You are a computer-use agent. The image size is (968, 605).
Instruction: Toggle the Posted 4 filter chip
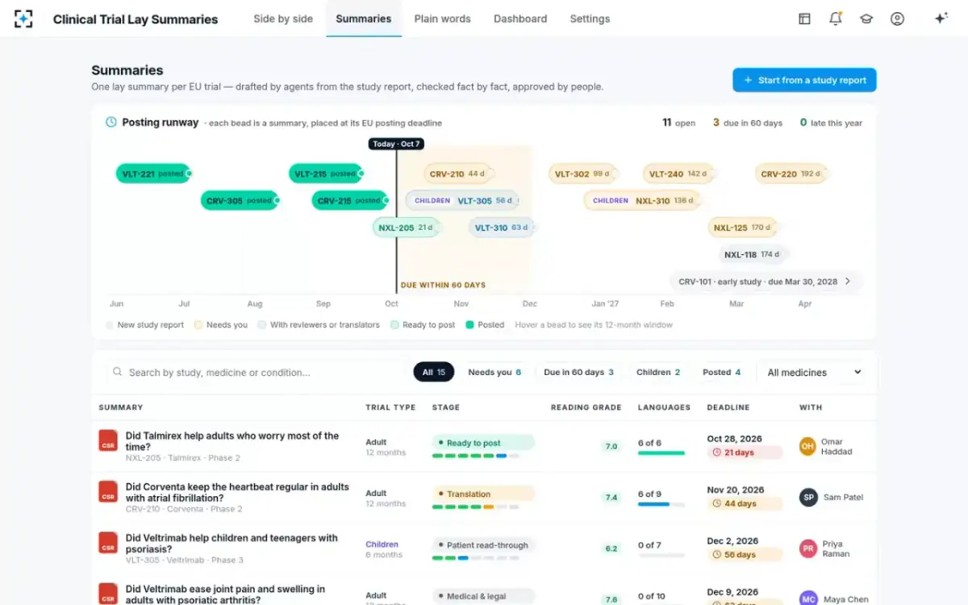tap(721, 372)
